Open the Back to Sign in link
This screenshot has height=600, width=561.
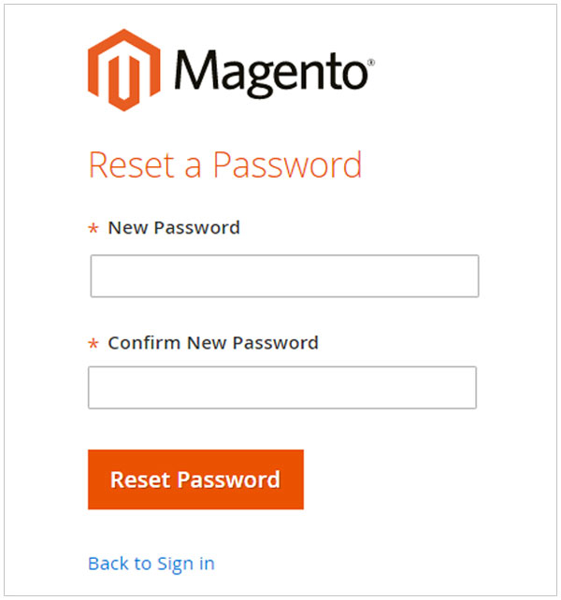click(x=151, y=564)
